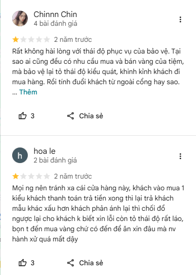This screenshot has width=196, height=275.
Task: Open reviewer name hoa le
Action: tap(44, 151)
